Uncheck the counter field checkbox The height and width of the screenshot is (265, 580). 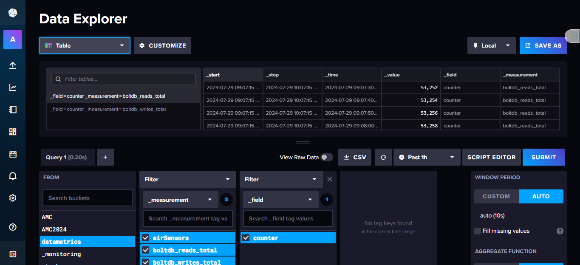pyautogui.click(x=246, y=238)
